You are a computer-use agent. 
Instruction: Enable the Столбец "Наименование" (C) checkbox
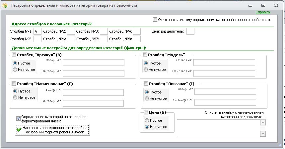point(14,83)
